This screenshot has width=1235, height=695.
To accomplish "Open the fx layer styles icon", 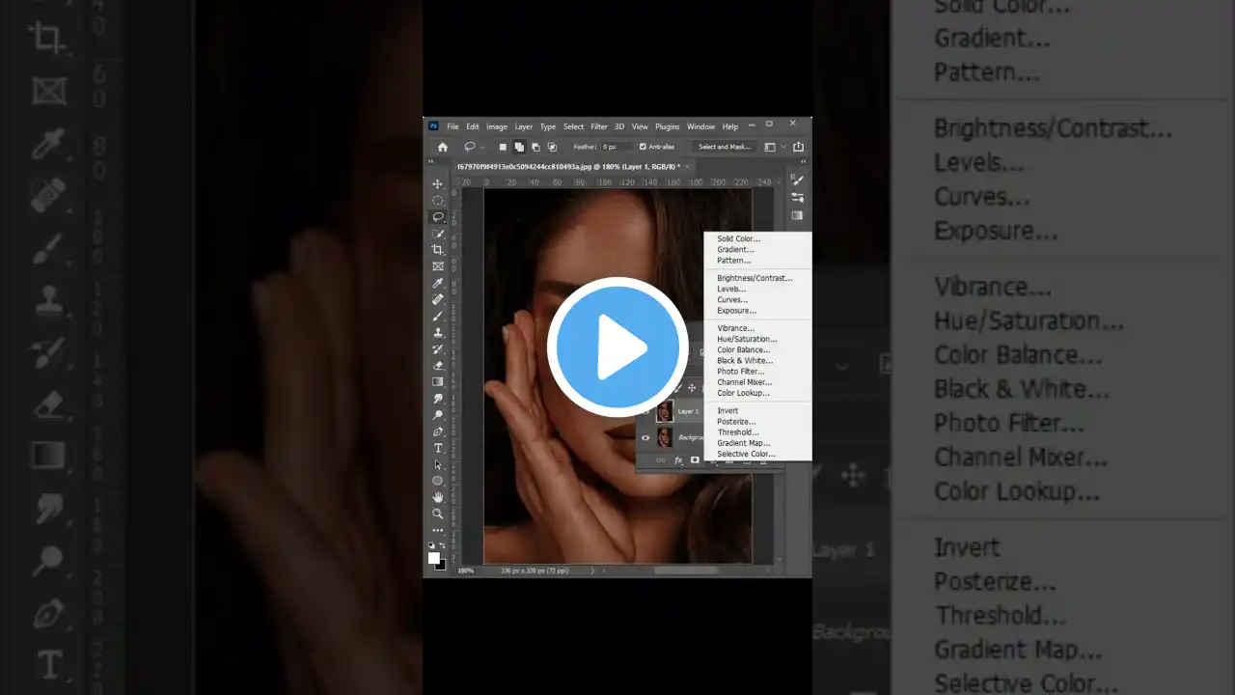I will (x=680, y=459).
